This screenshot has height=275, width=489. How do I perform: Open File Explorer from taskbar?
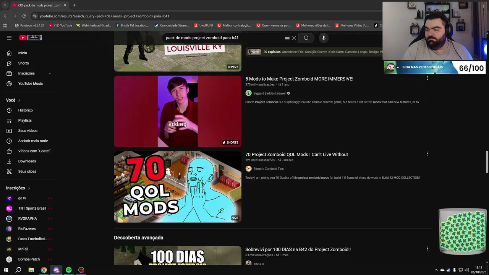pos(31,270)
